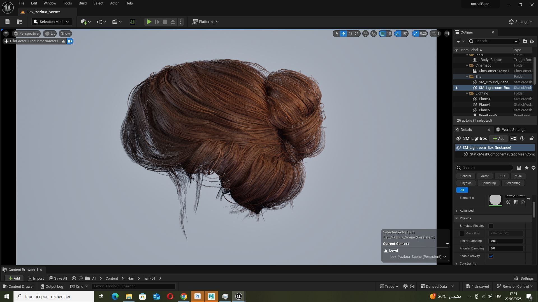
Task: Create new folder in Outliner icon
Action: (x=525, y=41)
